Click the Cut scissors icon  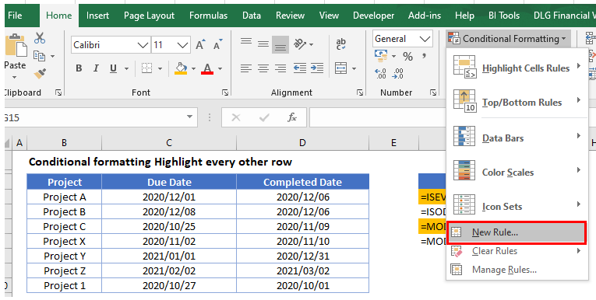pyautogui.click(x=40, y=38)
